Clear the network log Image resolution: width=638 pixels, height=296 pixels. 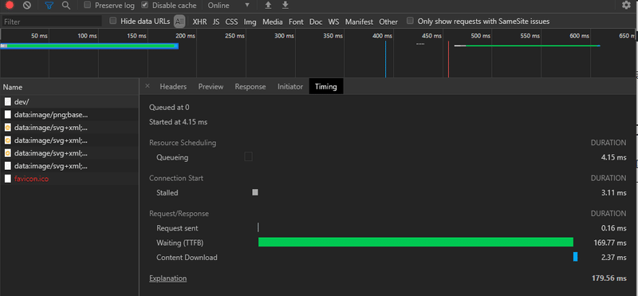tap(27, 6)
